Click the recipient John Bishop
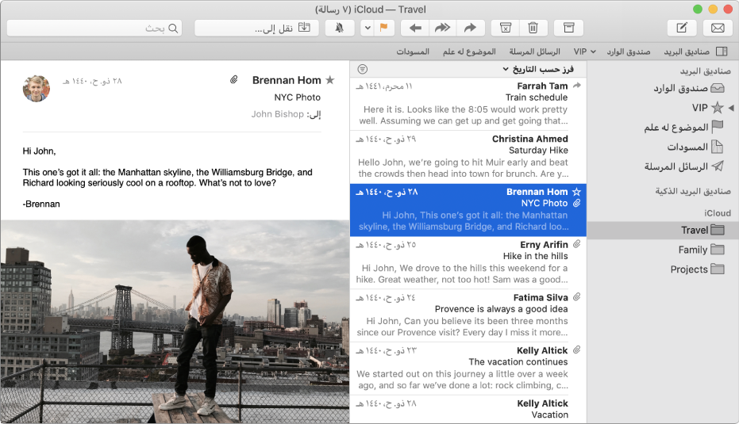Image resolution: width=739 pixels, height=424 pixels. click(277, 114)
